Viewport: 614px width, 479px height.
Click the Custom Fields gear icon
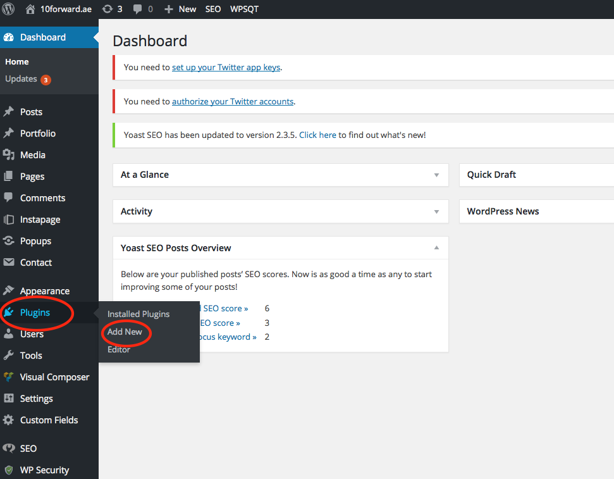[x=9, y=420]
